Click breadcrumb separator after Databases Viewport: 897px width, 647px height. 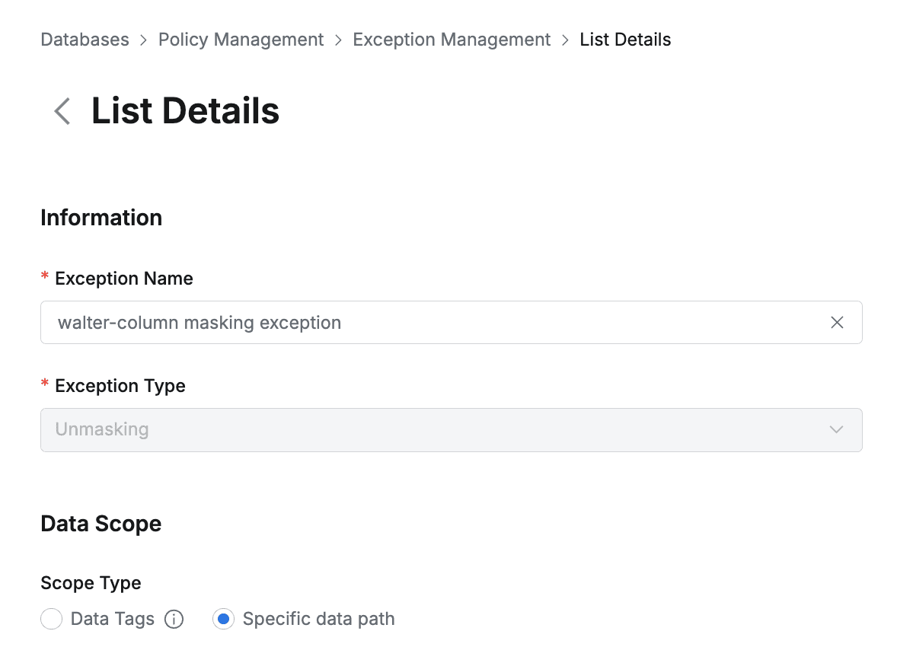click(x=144, y=40)
